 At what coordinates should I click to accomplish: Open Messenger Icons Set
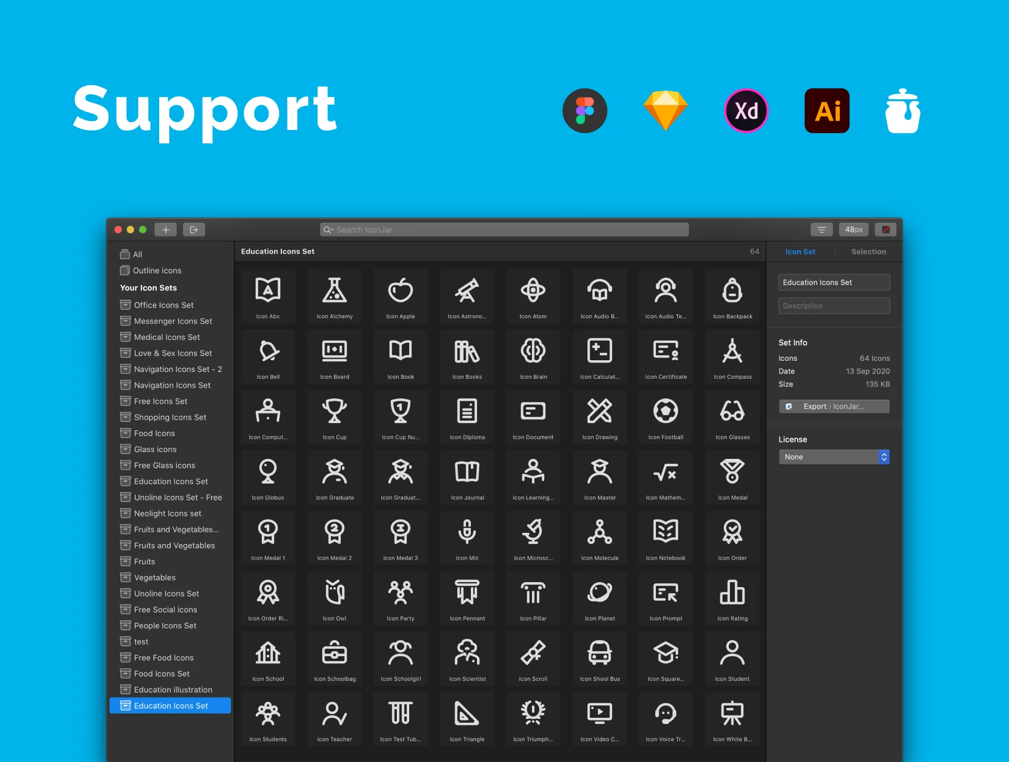tap(170, 321)
